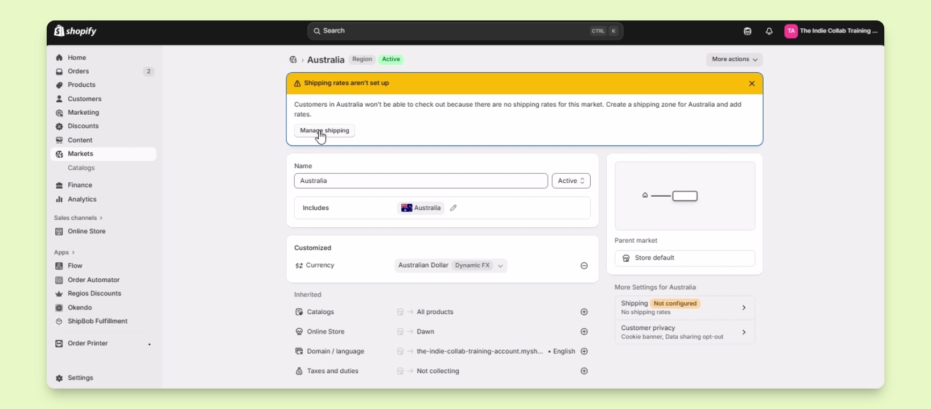
Task: Click the Orders count badge 2
Action: coord(149,72)
